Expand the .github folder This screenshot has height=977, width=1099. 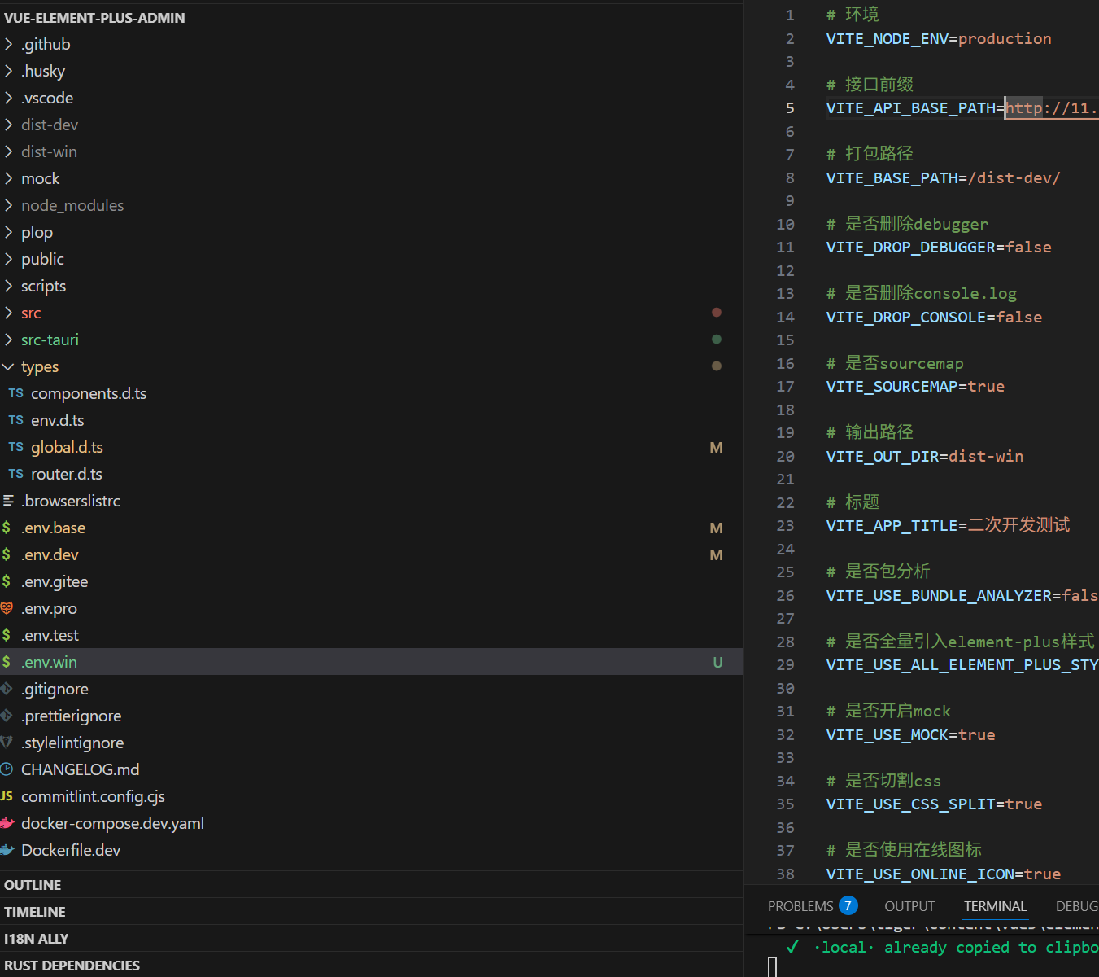point(9,44)
